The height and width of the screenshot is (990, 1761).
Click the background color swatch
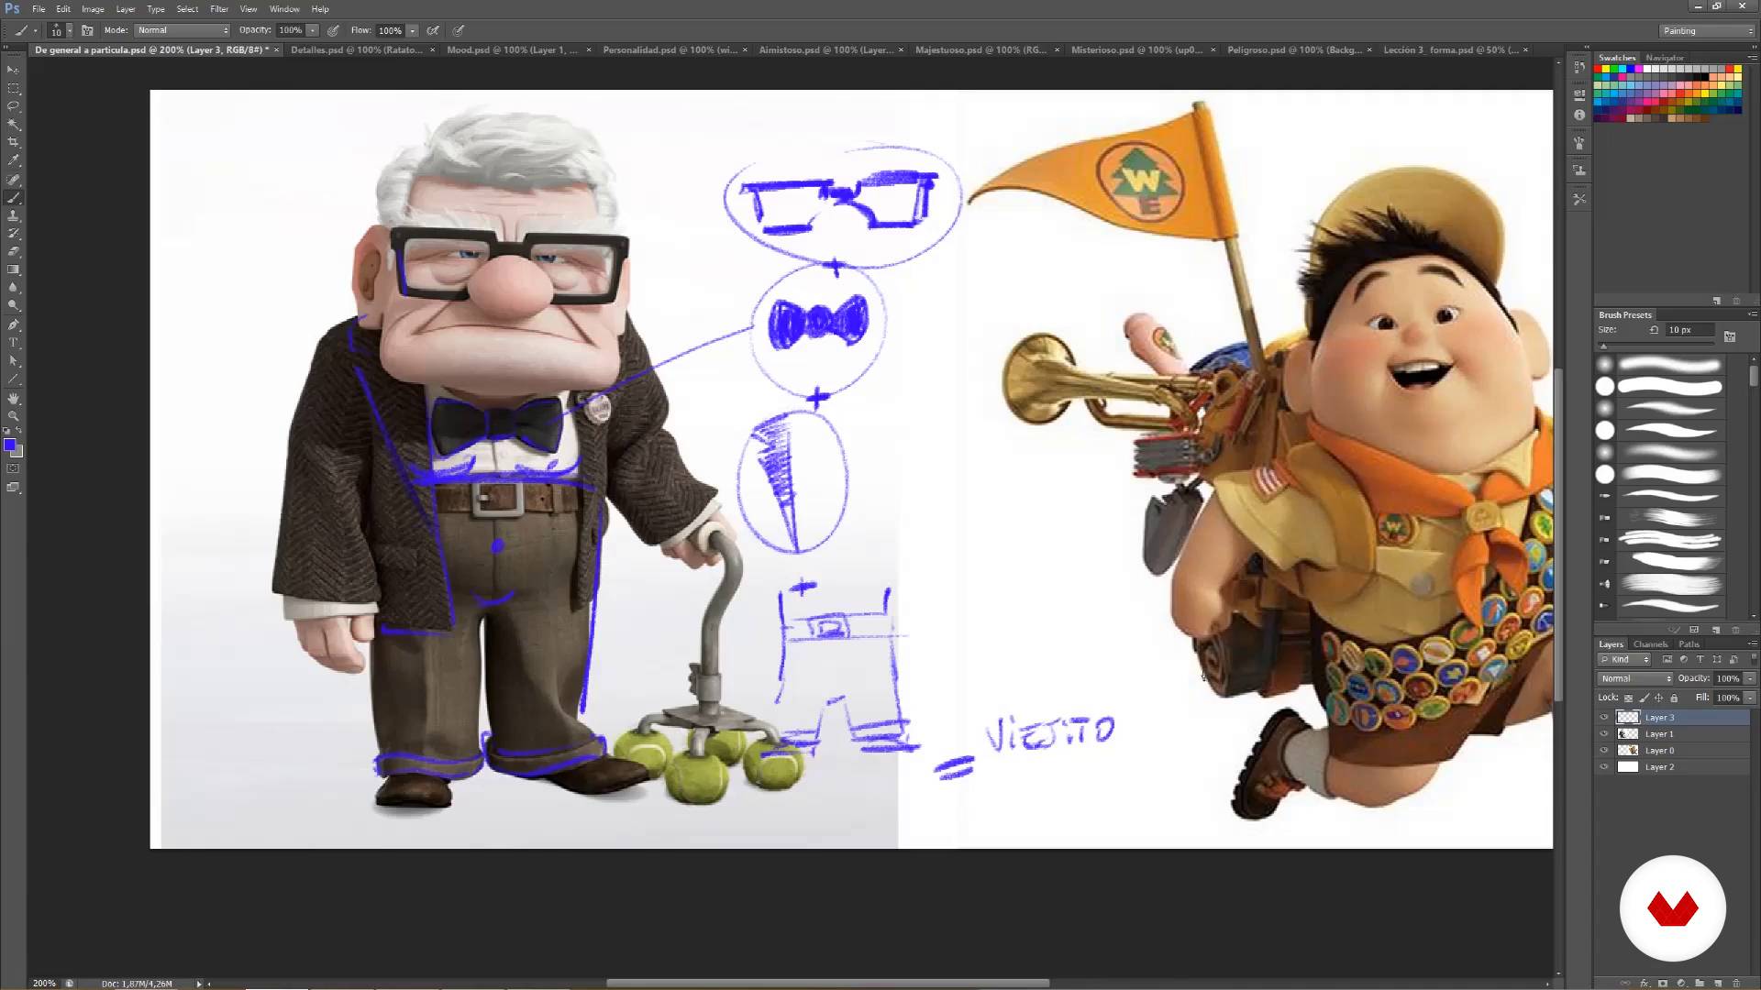[x=18, y=452]
